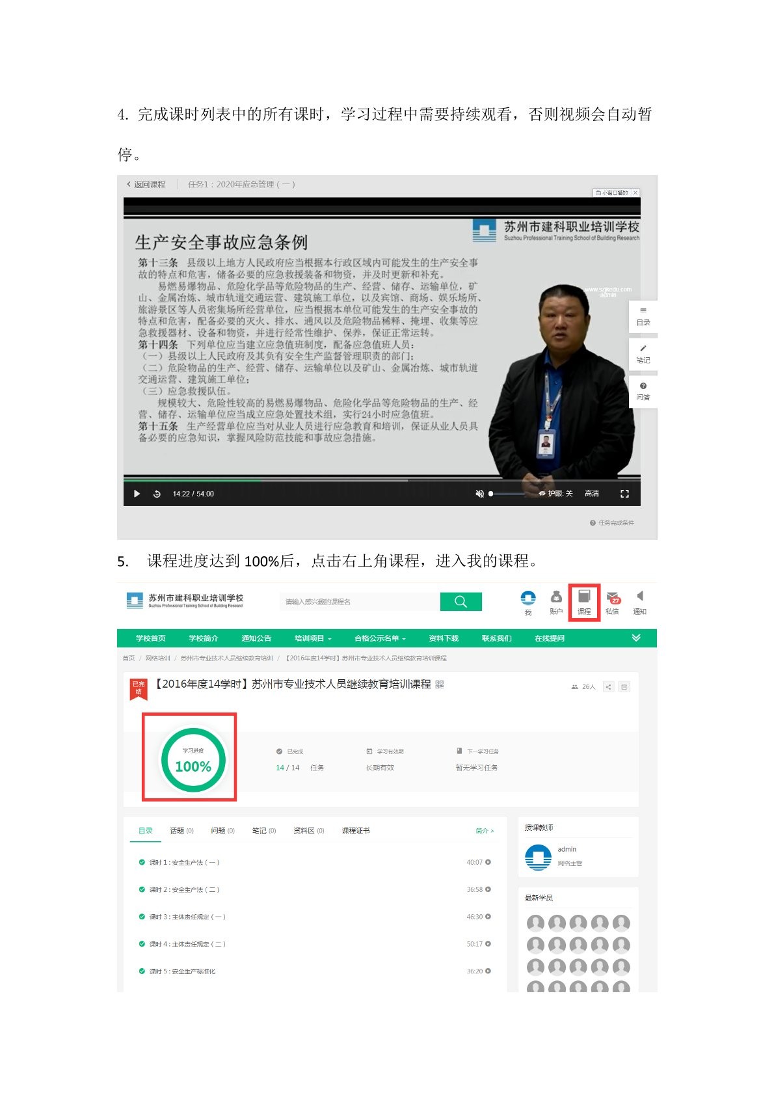Open 资料下载 menu item
The width and height of the screenshot is (774, 1095).
point(444,638)
